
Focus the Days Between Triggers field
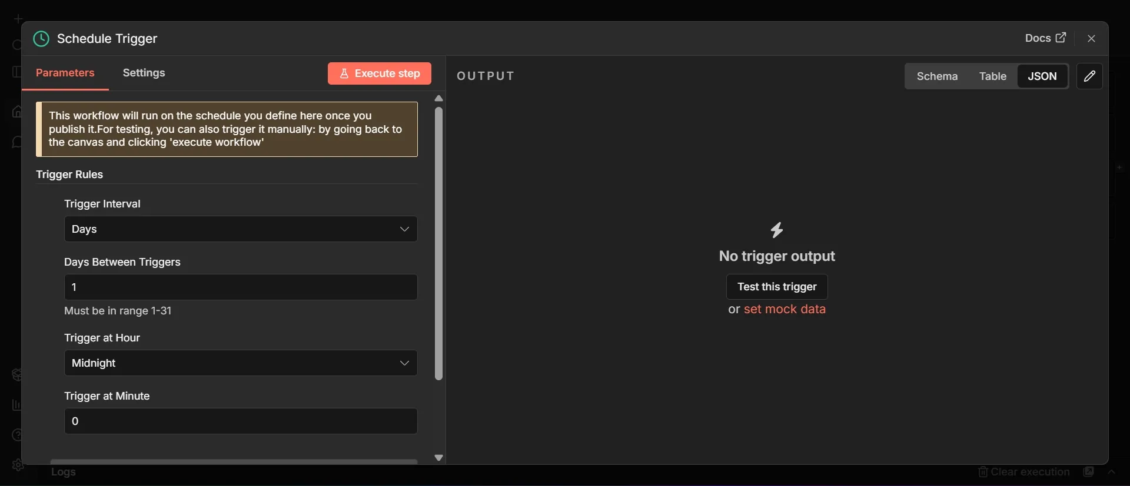click(x=241, y=287)
